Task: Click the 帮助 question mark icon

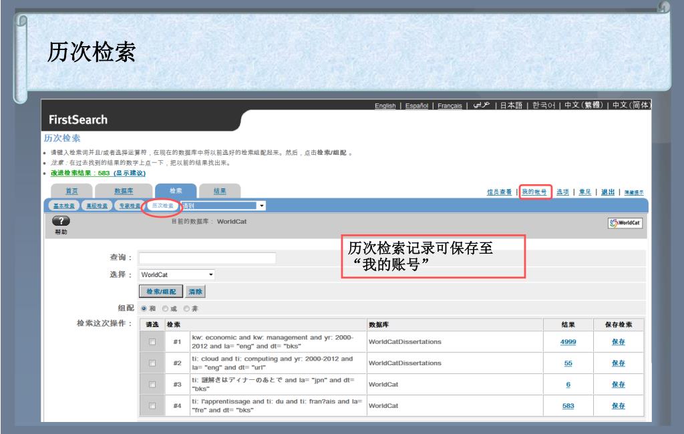Action: point(61,221)
